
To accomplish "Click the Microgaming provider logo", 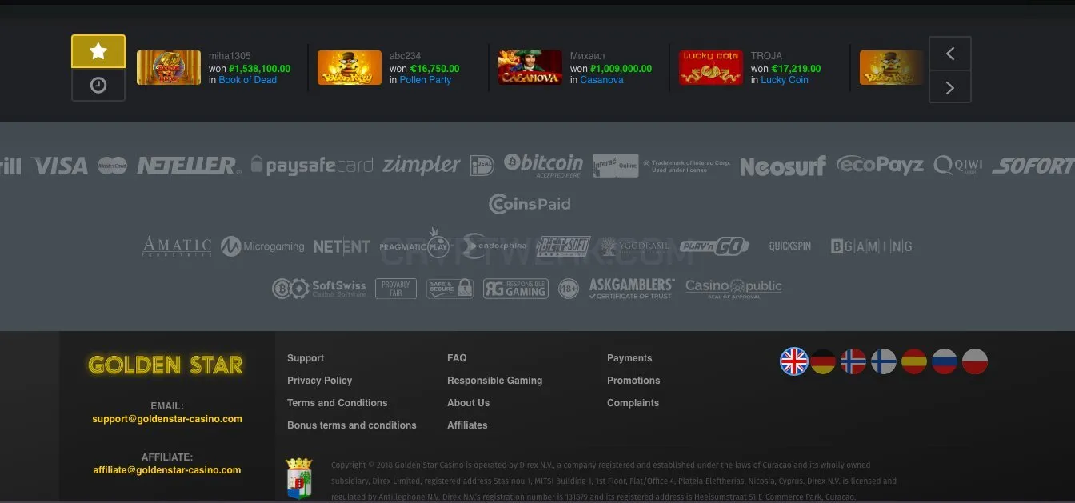I will click(262, 246).
